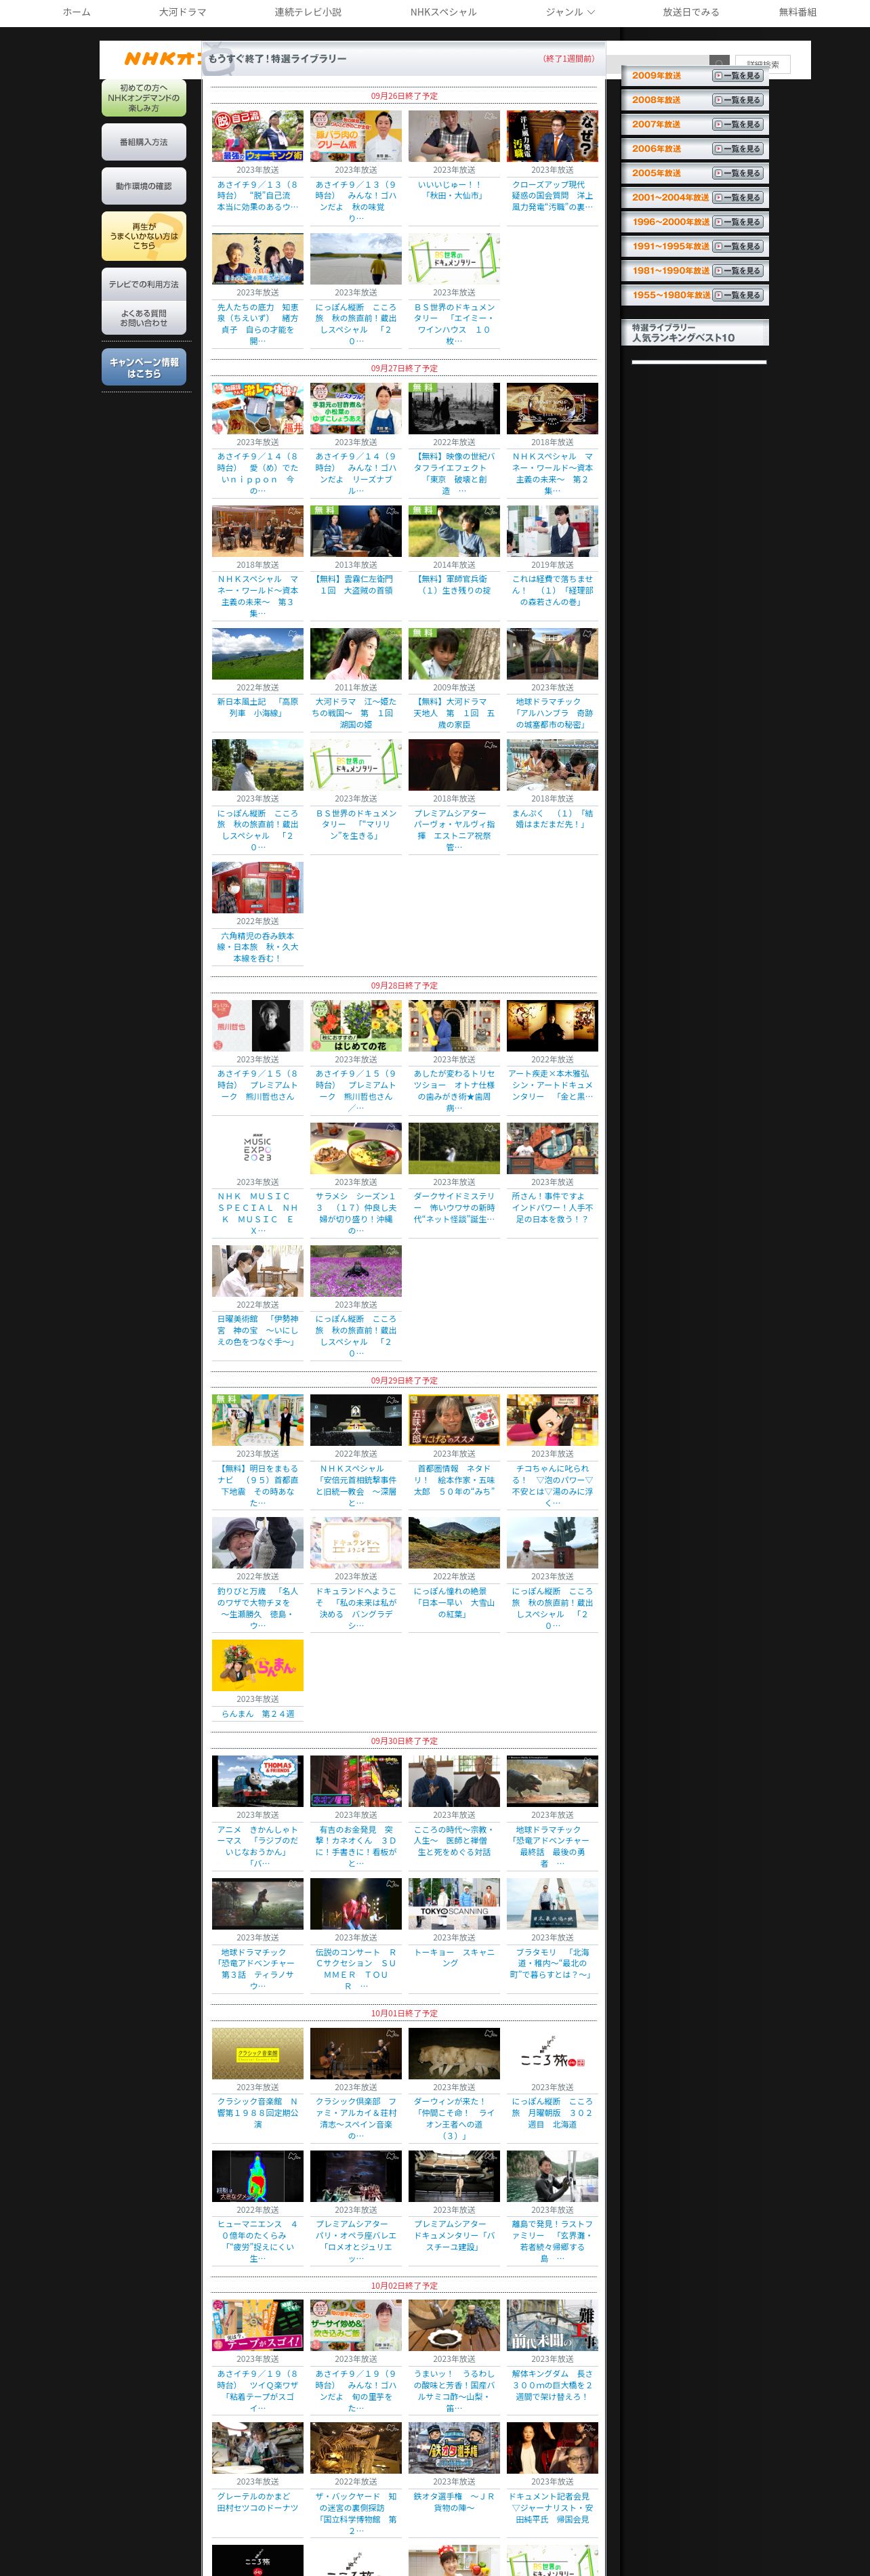The image size is (870, 2576).
Task: Open 映像の世紀バタフライエフェクト 東京 thumbnail
Action: 454,408
